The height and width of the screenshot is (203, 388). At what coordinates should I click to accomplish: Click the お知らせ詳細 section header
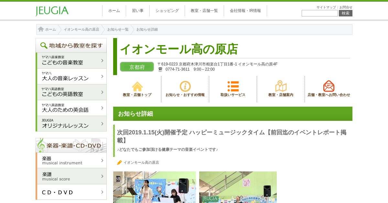[233, 114]
